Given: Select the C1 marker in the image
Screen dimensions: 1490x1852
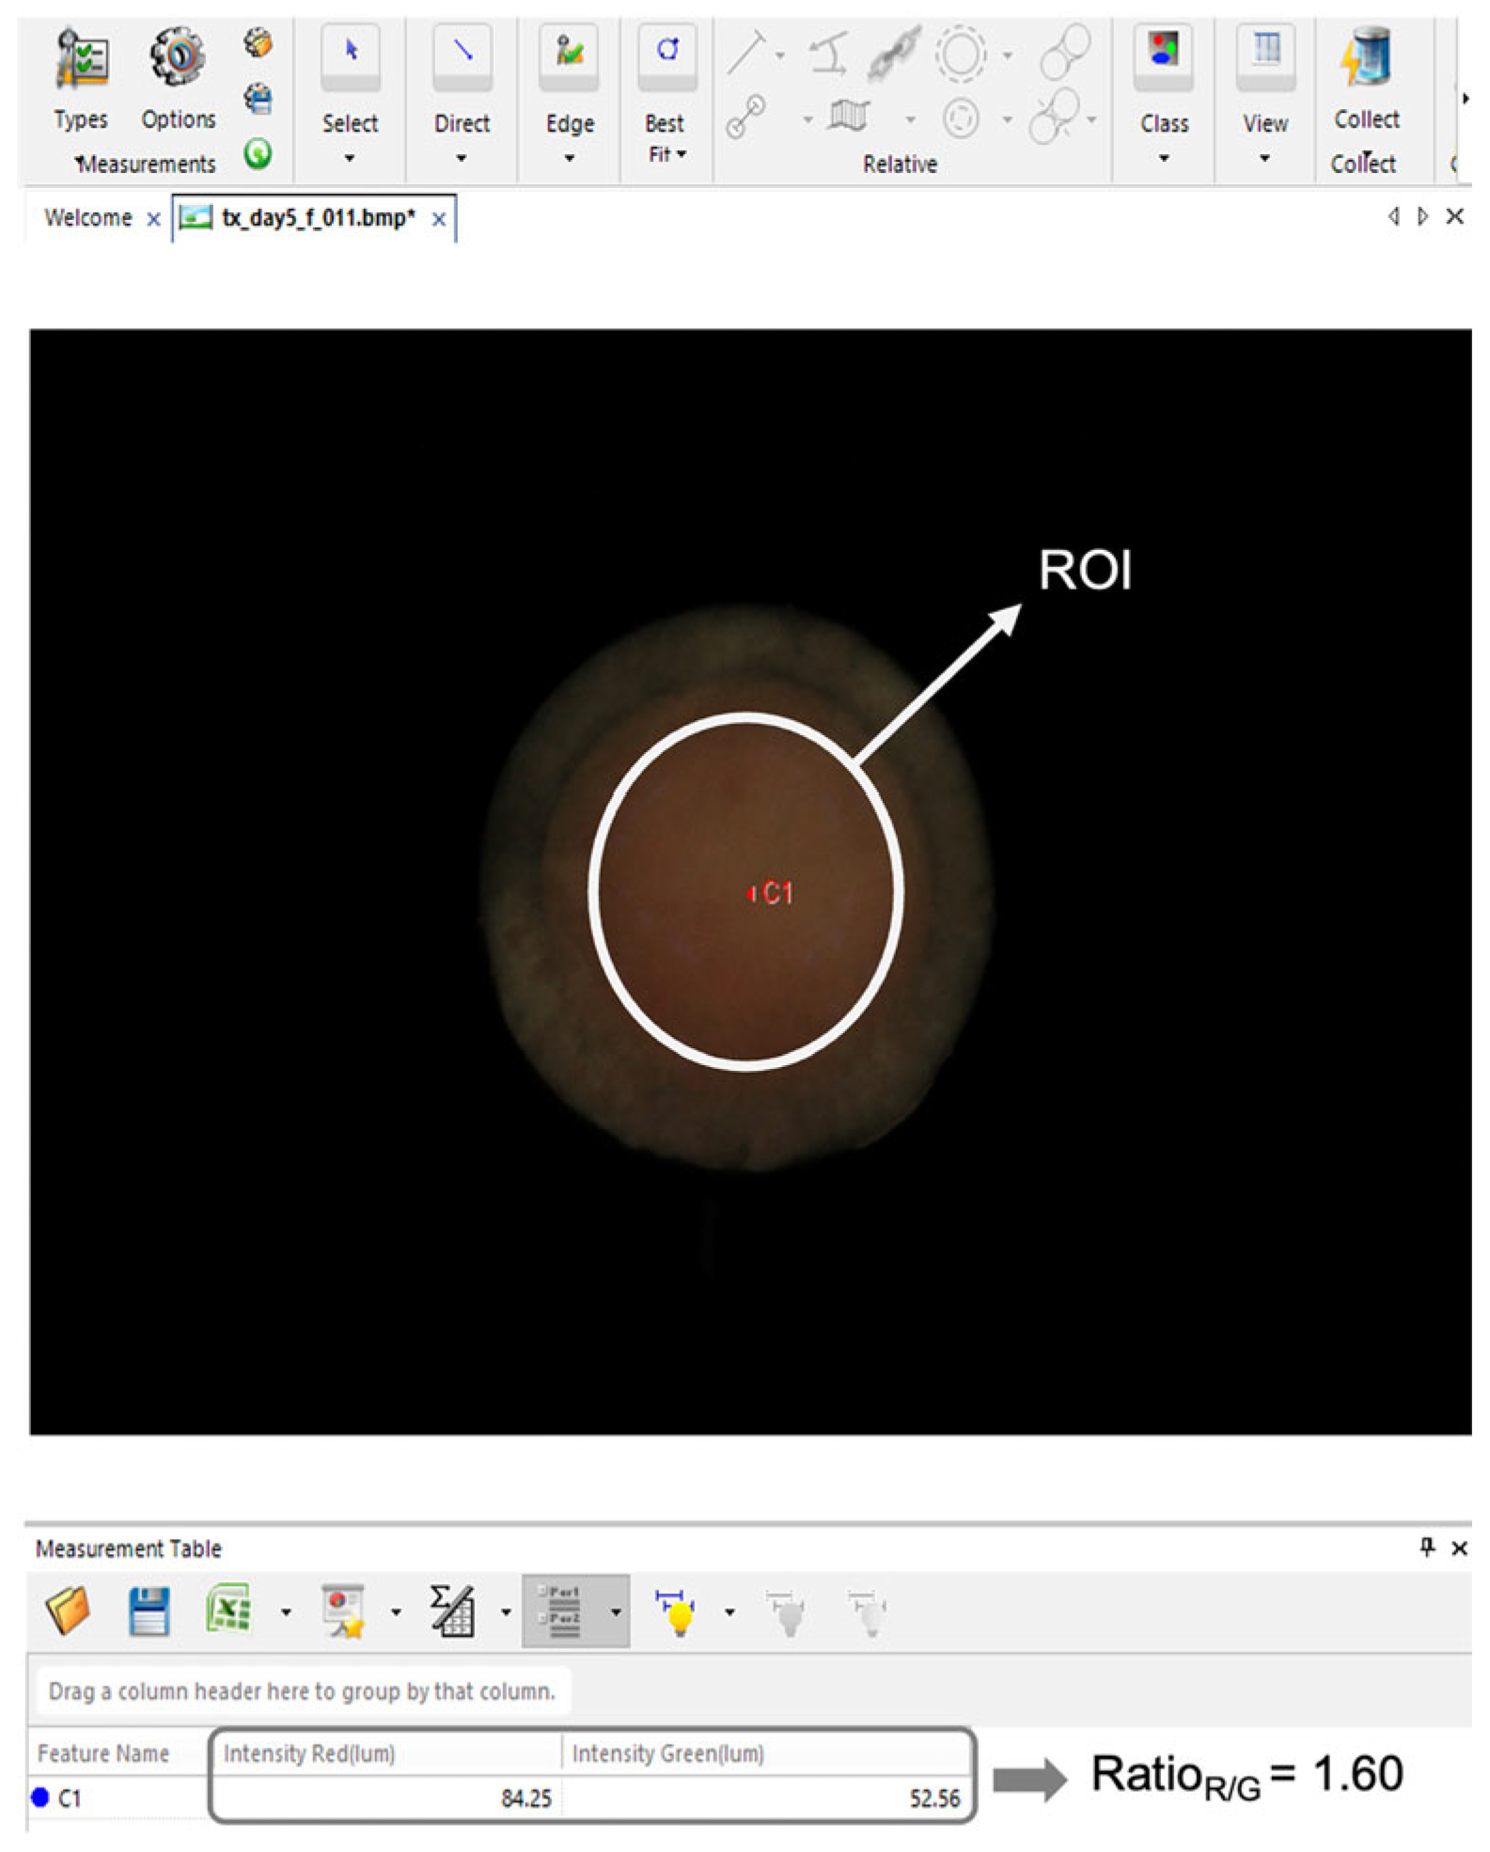Looking at the screenshot, I should tap(771, 892).
